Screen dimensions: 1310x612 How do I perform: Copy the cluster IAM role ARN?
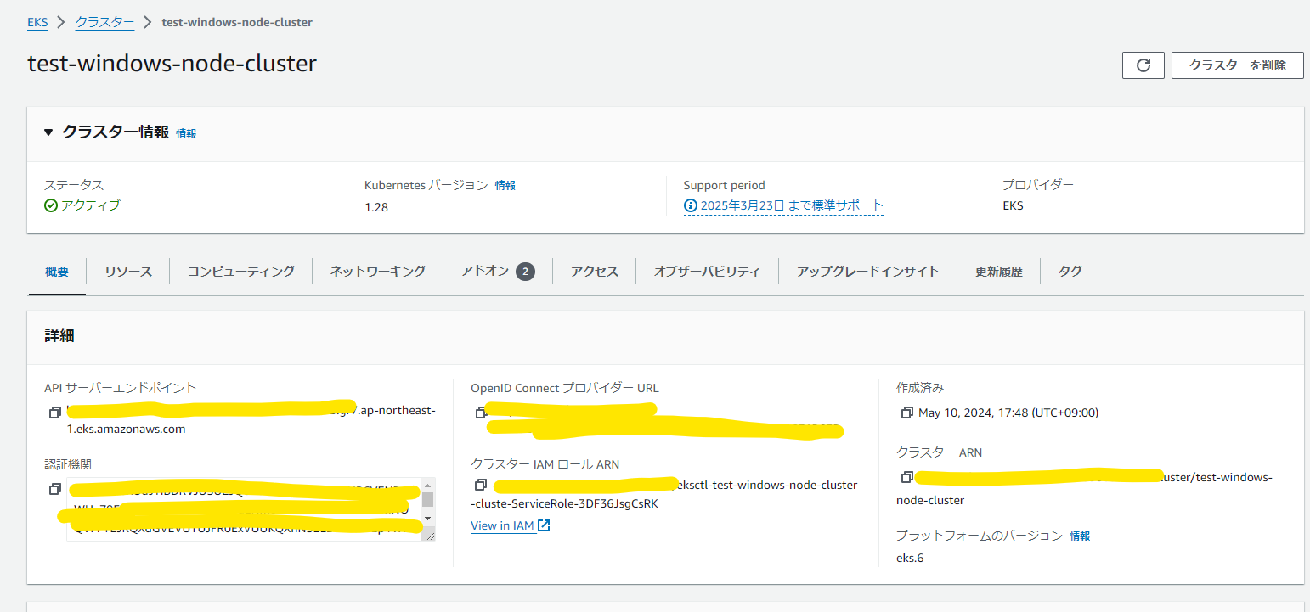click(x=481, y=485)
